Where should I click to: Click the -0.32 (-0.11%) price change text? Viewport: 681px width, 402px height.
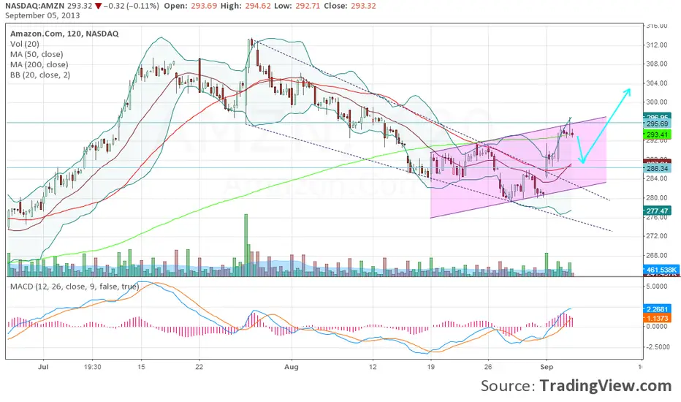(x=133, y=6)
